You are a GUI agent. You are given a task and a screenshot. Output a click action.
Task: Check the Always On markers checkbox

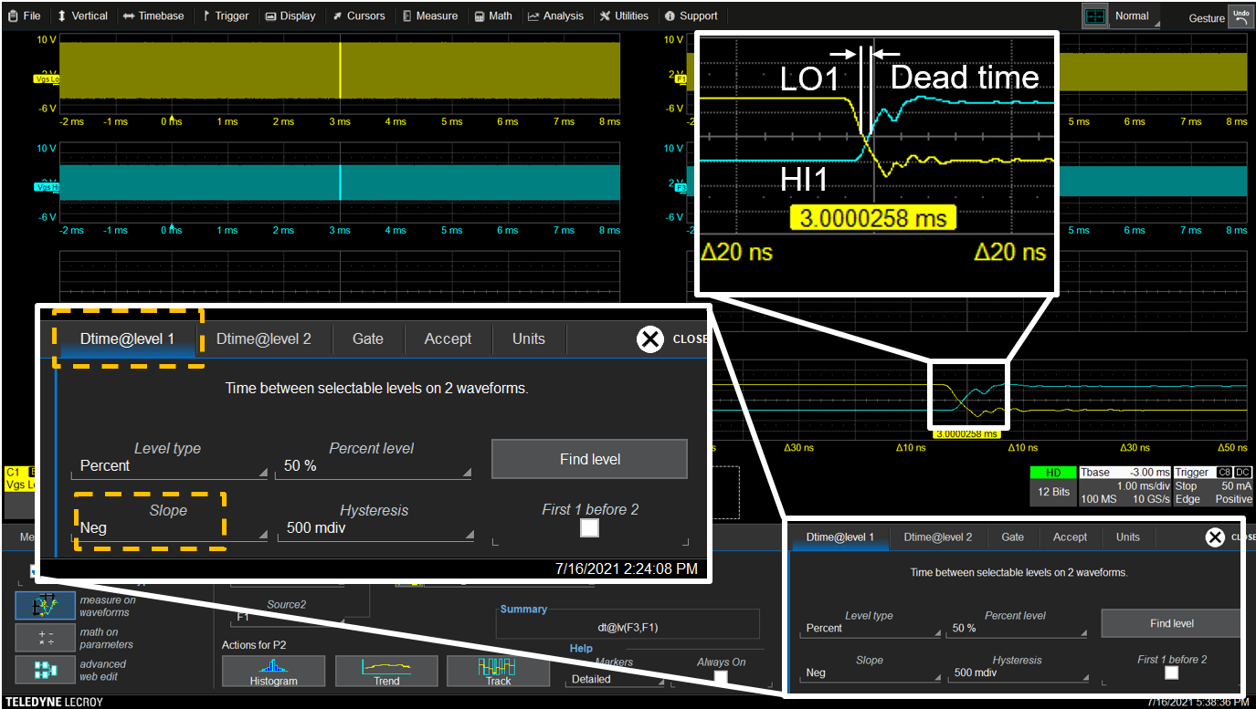click(x=721, y=677)
